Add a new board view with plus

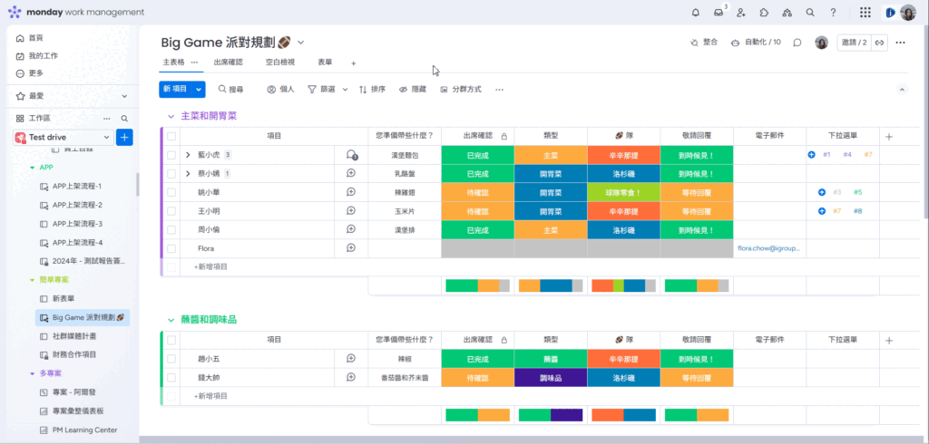354,63
